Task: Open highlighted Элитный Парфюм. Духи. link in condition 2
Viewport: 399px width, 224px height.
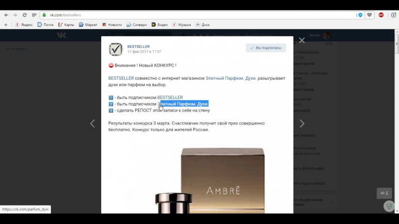Action: (183, 104)
